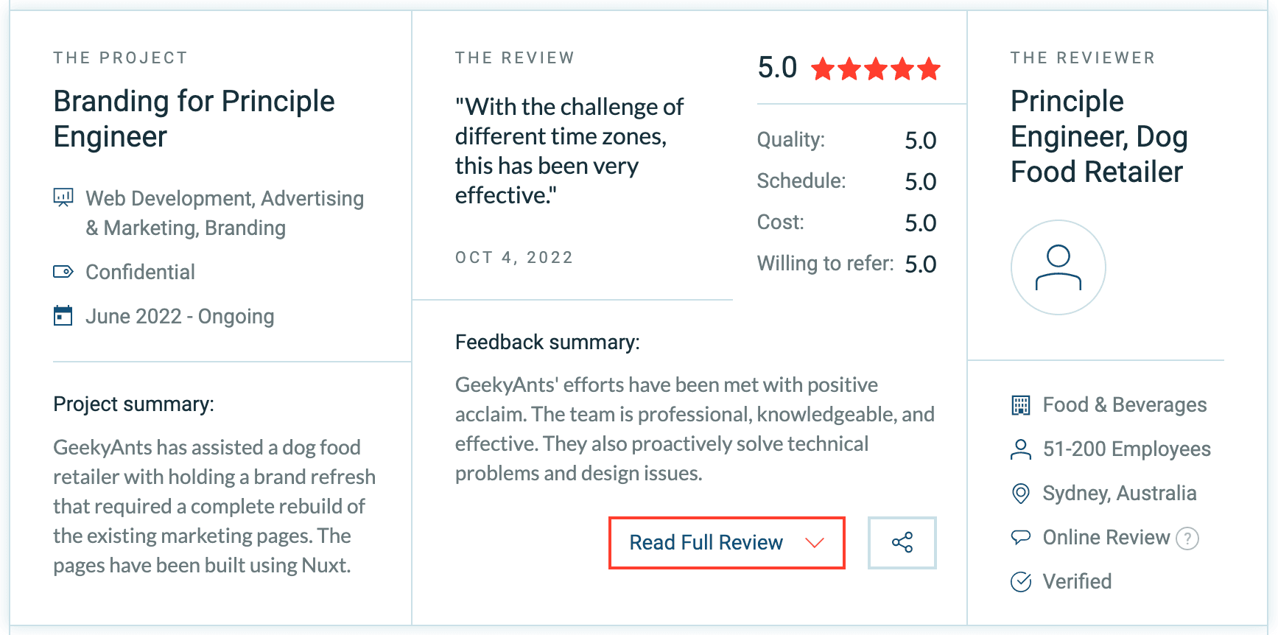Click the Principle Engineer, Dog Food Retailer heading
This screenshot has height=635, width=1278.
pos(1098,136)
